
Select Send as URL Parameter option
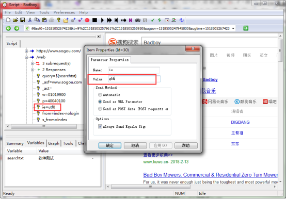pos(100,102)
